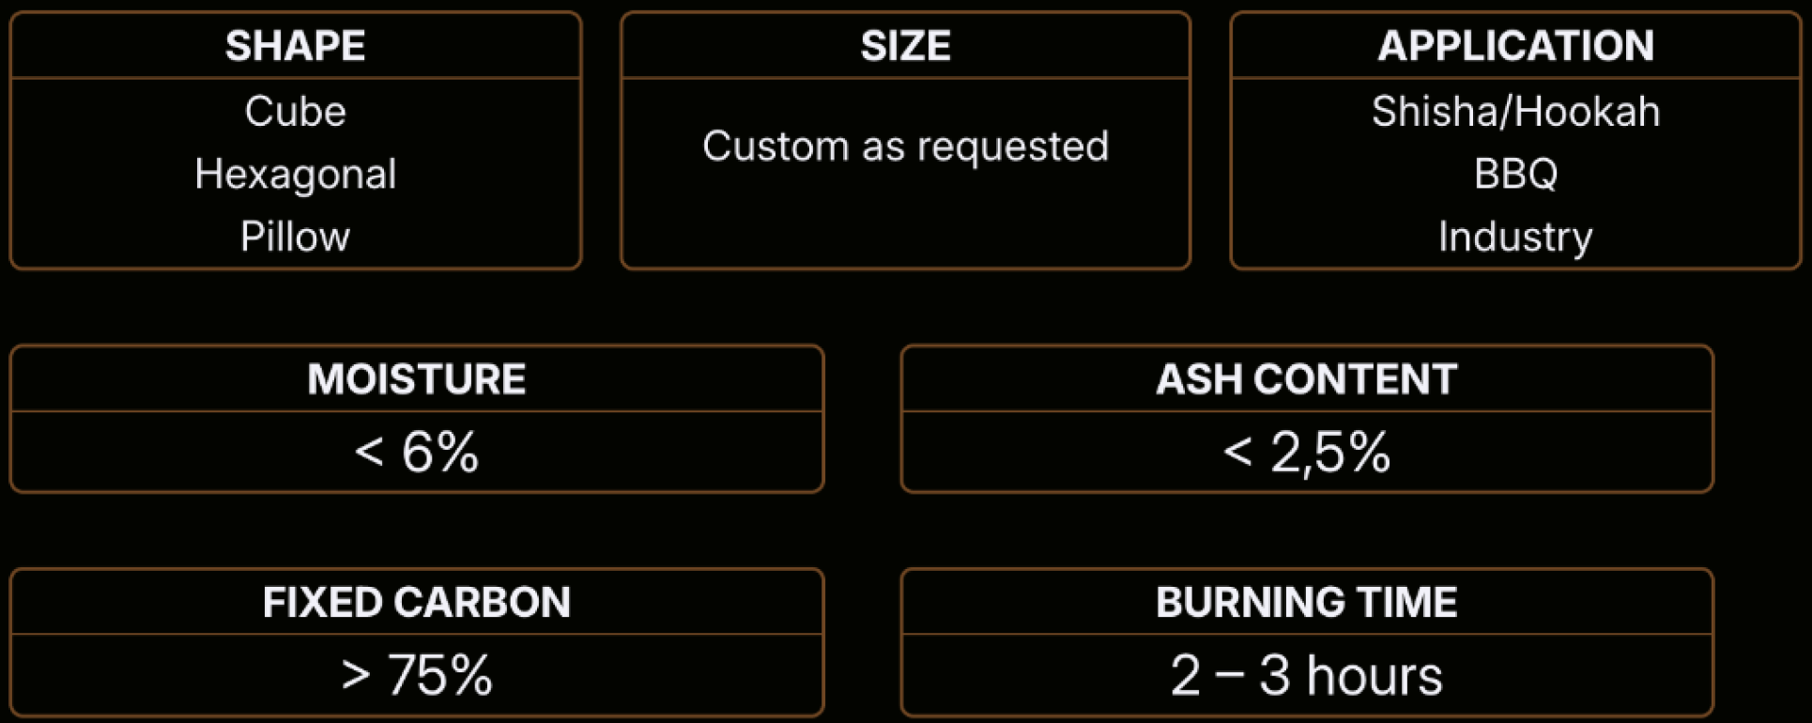Image resolution: width=1812 pixels, height=723 pixels.
Task: Click the APPLICATION header
Action: pyautogui.click(x=1515, y=46)
